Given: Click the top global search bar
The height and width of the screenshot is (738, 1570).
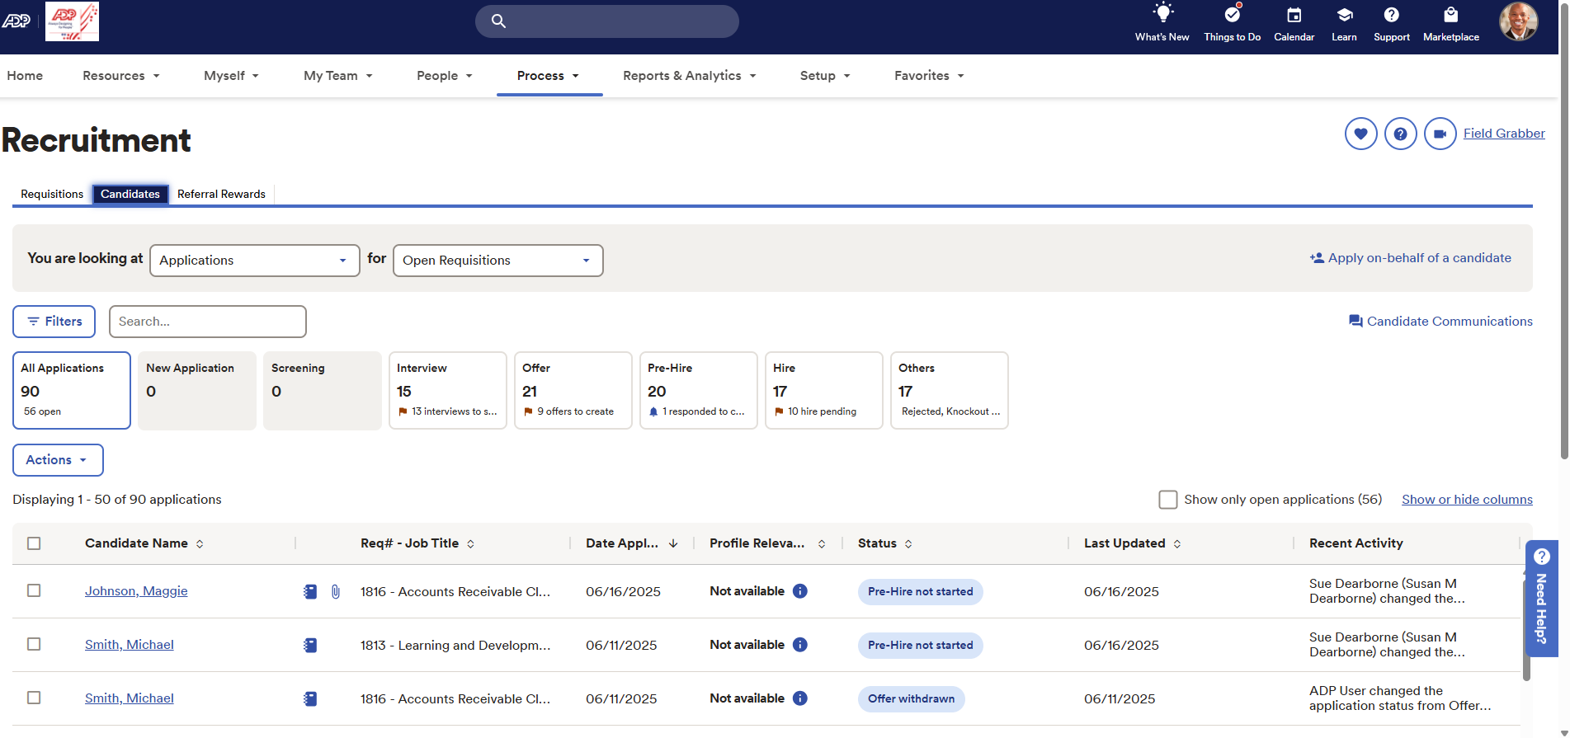Looking at the screenshot, I should [607, 21].
